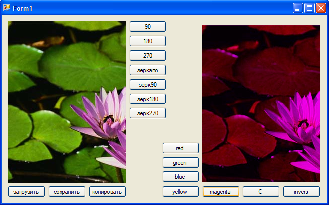Click the 180 rotation button
This screenshot has width=329, height=205.
coord(148,41)
